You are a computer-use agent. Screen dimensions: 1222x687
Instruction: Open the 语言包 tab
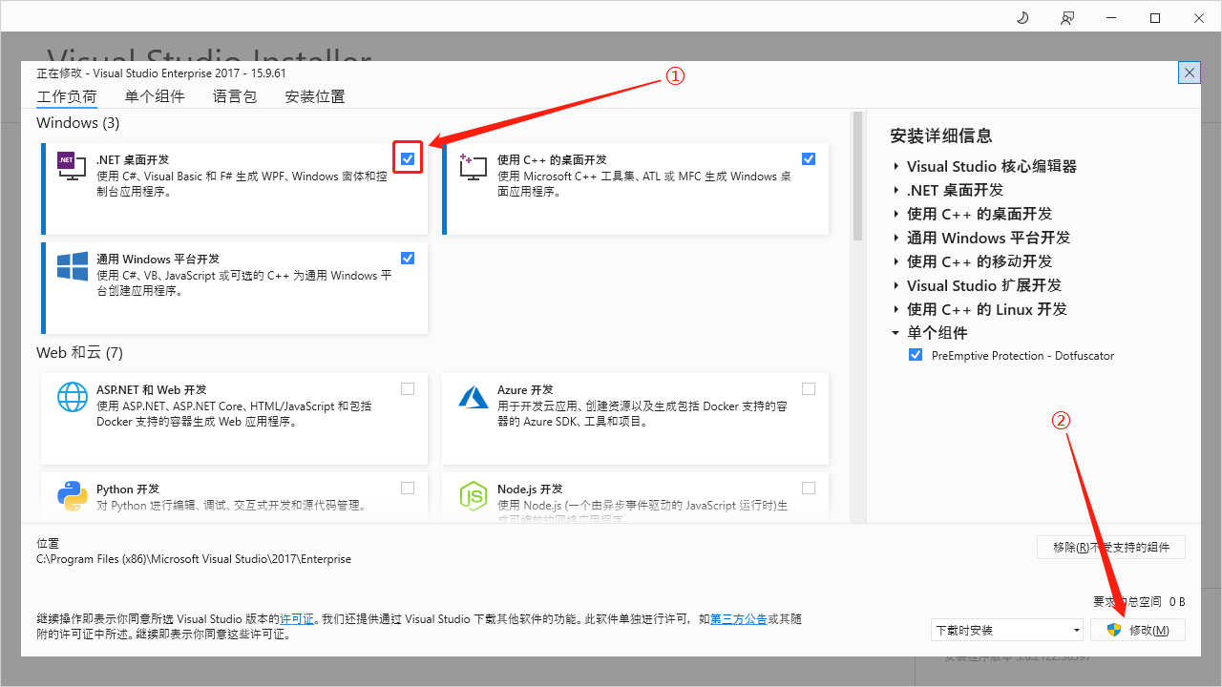click(235, 96)
